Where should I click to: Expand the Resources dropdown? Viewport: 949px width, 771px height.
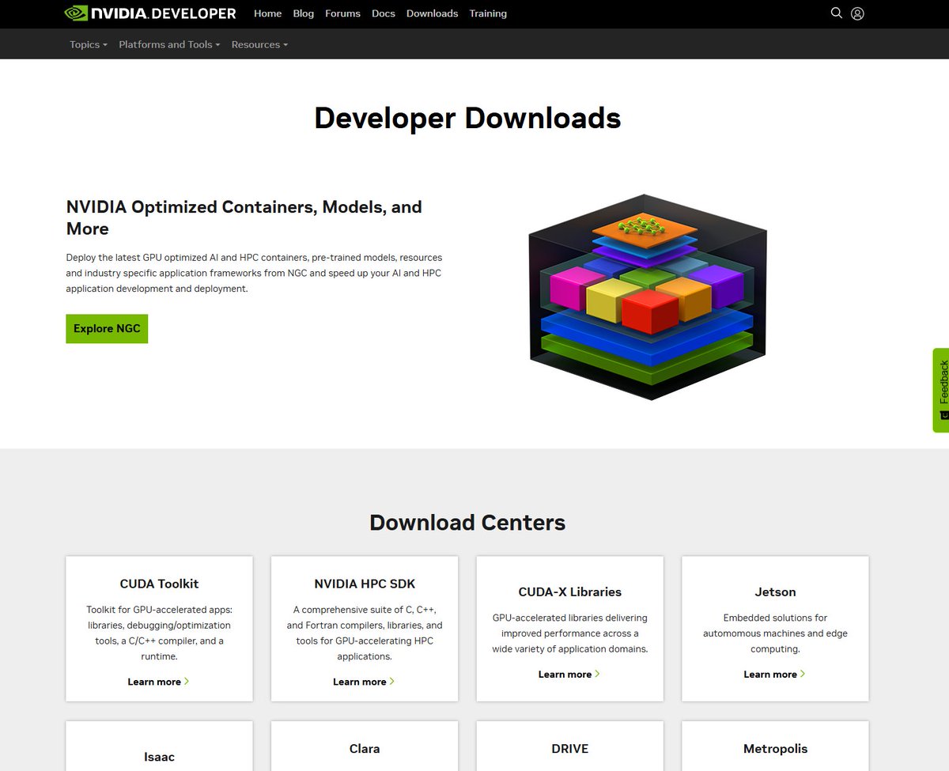coord(259,44)
